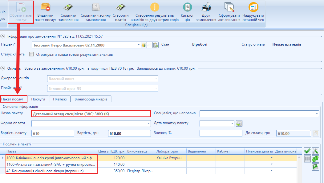Open planned date dropdown for row 1089
The width and height of the screenshot is (324, 183).
[272, 158]
